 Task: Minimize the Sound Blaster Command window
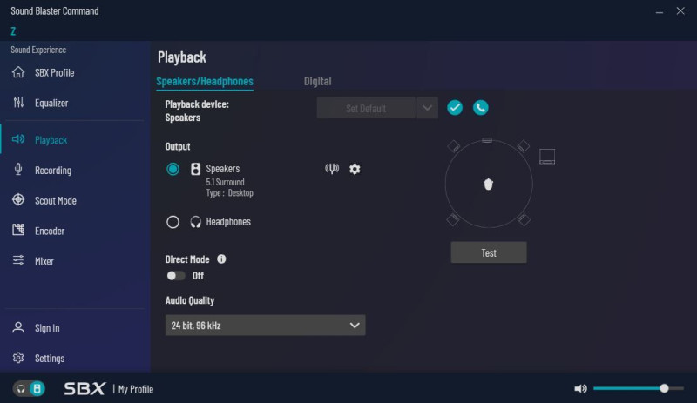point(660,12)
